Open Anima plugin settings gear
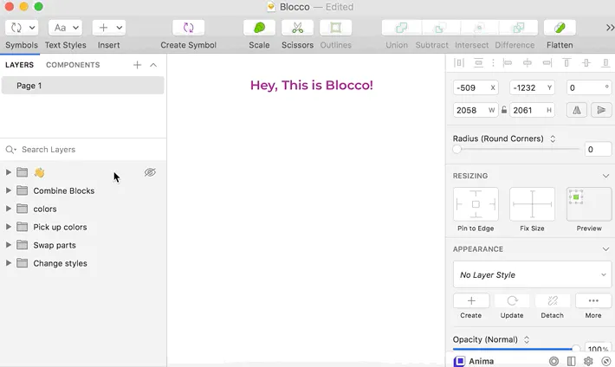Image resolution: width=615 pixels, height=367 pixels. [x=588, y=361]
